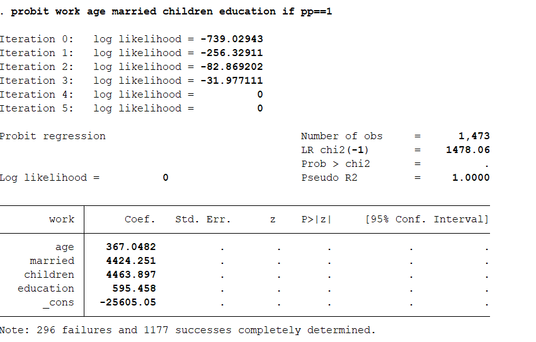
Task: Click the "Log likelihood =" summary label
Action: pos(50,178)
